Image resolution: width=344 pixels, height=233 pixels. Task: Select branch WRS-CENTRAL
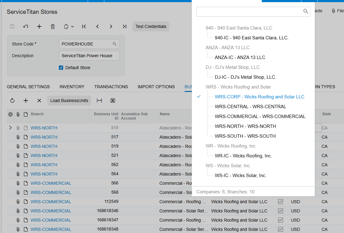tap(250, 107)
